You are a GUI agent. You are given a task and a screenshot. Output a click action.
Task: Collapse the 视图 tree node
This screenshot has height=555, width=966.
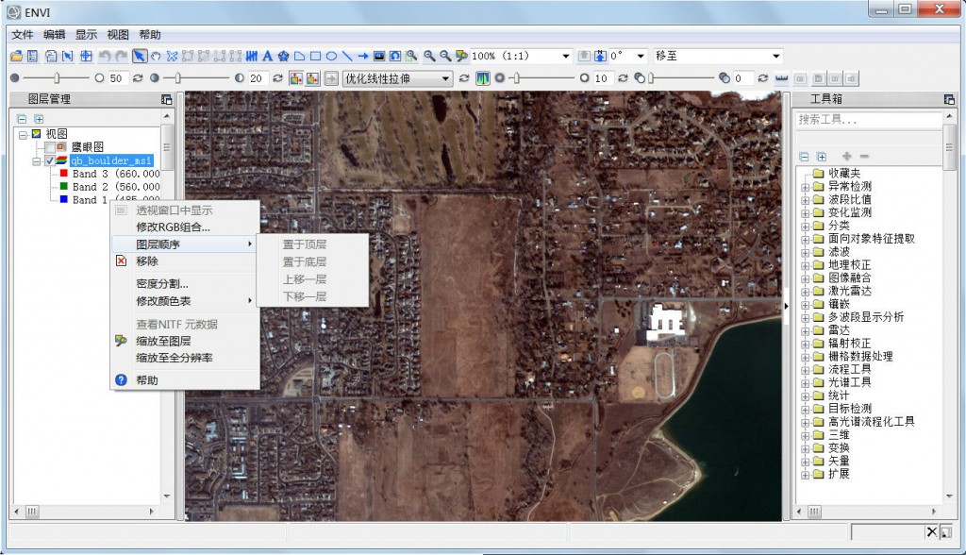[x=23, y=134]
